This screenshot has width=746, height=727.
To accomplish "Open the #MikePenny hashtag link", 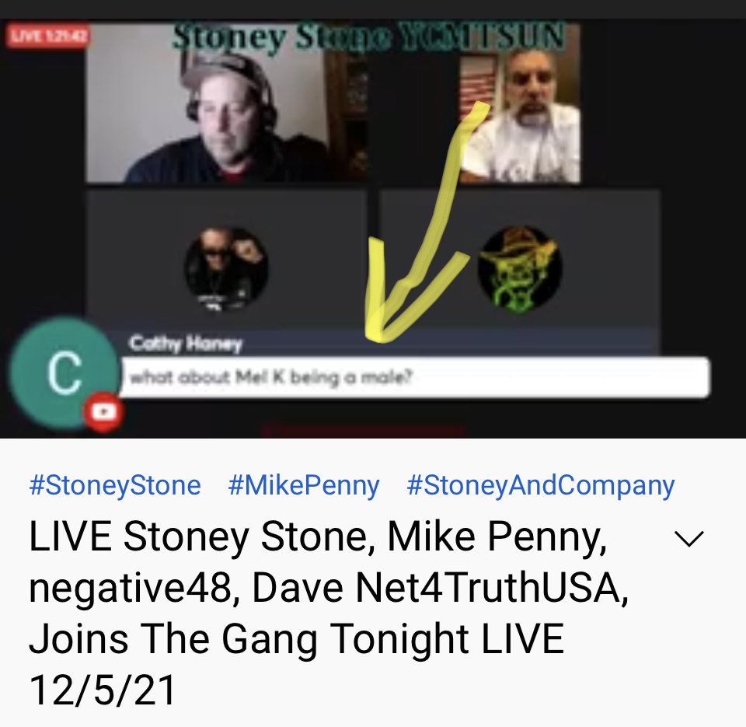I will coord(304,486).
